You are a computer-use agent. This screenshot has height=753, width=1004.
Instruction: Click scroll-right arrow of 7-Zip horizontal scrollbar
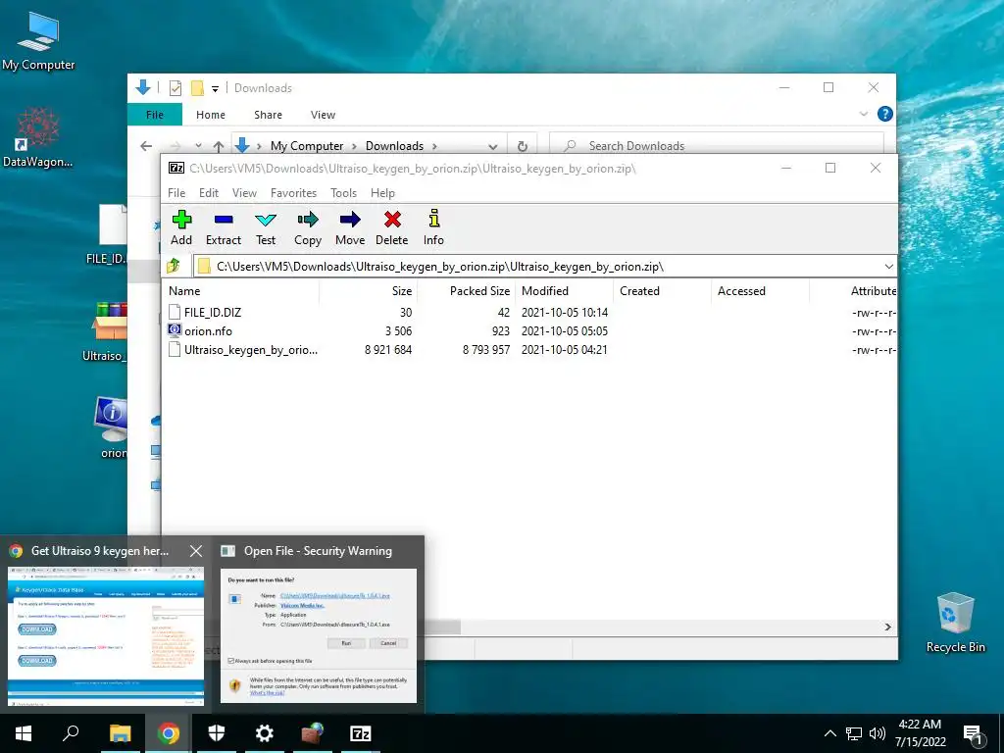pos(887,627)
